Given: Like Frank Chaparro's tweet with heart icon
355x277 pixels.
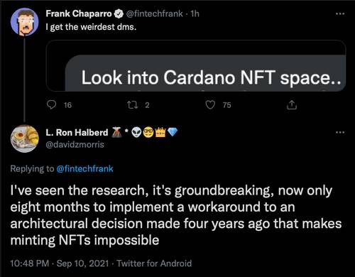Looking at the screenshot, I should click(x=210, y=105).
